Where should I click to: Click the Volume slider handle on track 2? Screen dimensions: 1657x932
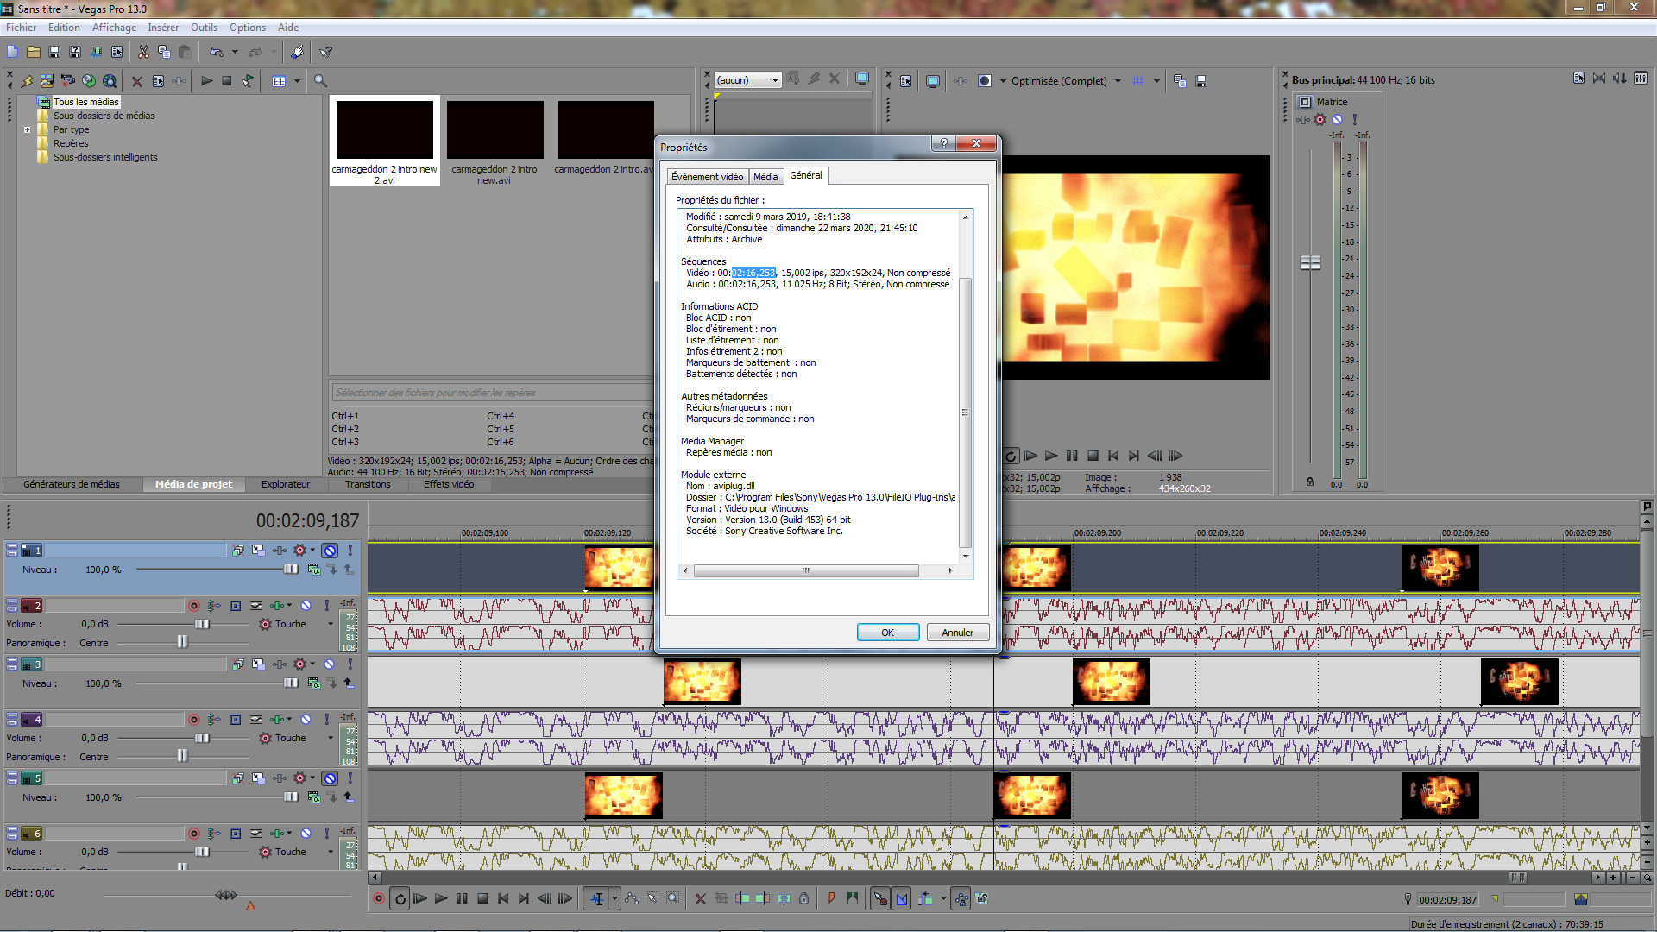pos(202,624)
